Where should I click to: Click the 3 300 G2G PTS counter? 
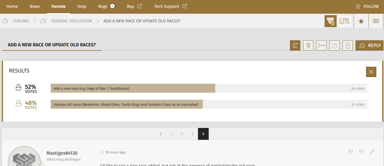(344, 21)
